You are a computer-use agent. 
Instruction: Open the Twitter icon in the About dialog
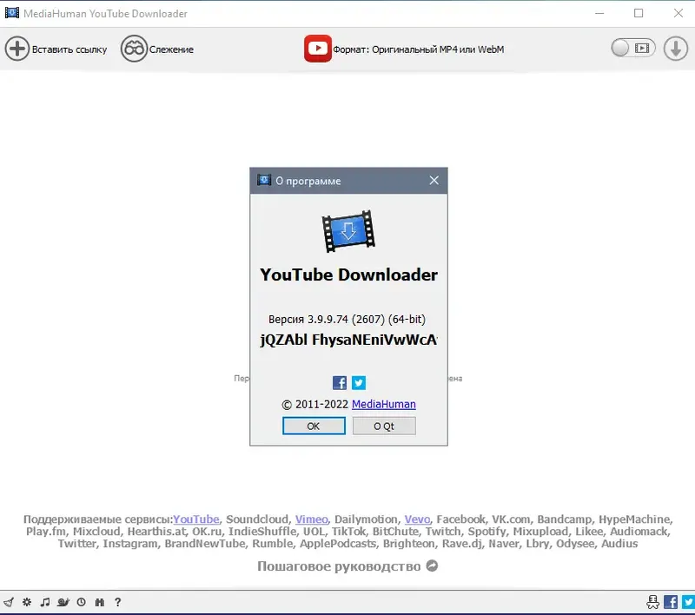click(359, 383)
